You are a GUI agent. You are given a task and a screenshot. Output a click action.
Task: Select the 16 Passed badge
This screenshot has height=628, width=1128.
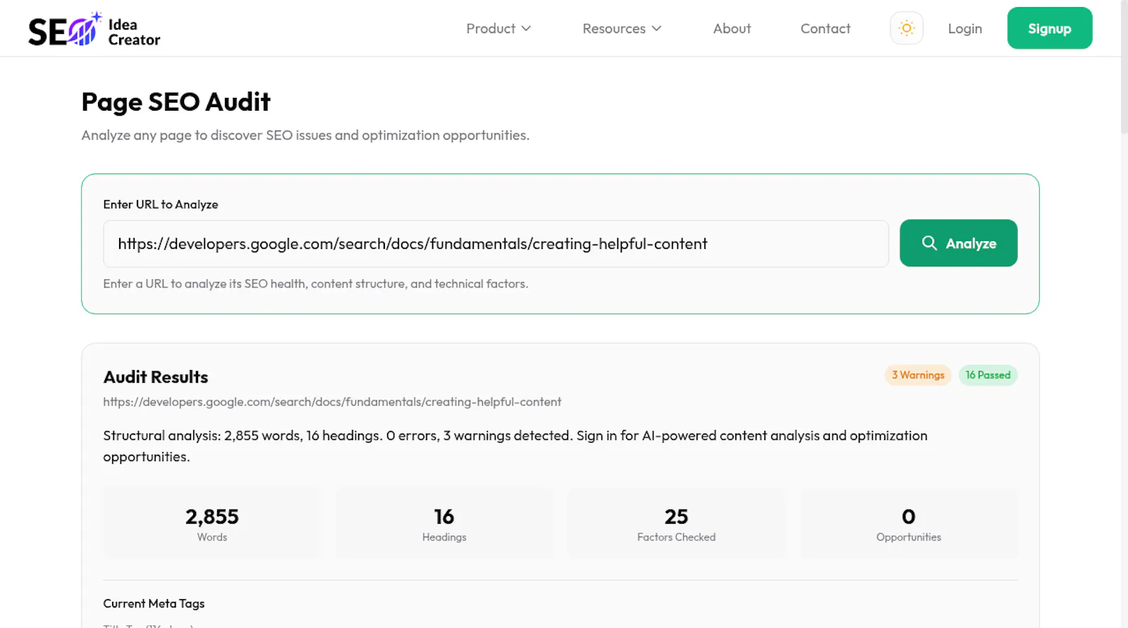988,375
